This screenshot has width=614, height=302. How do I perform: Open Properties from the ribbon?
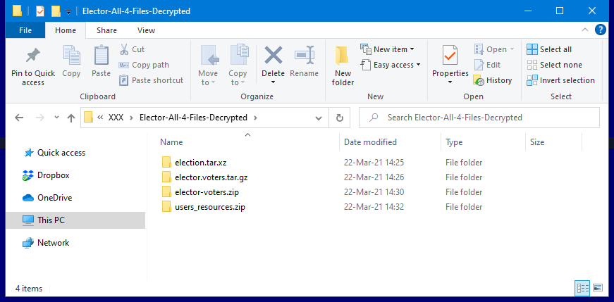(450, 56)
